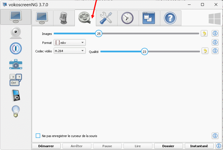The height and width of the screenshot is (150, 223).
Task: Switch to the clock timer tab
Action: [x=127, y=18]
